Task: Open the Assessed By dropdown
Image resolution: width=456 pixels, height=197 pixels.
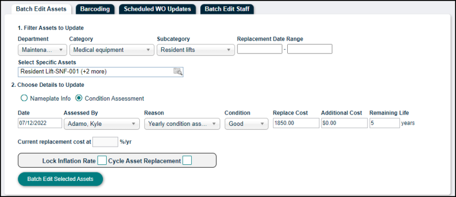Action: (x=101, y=124)
